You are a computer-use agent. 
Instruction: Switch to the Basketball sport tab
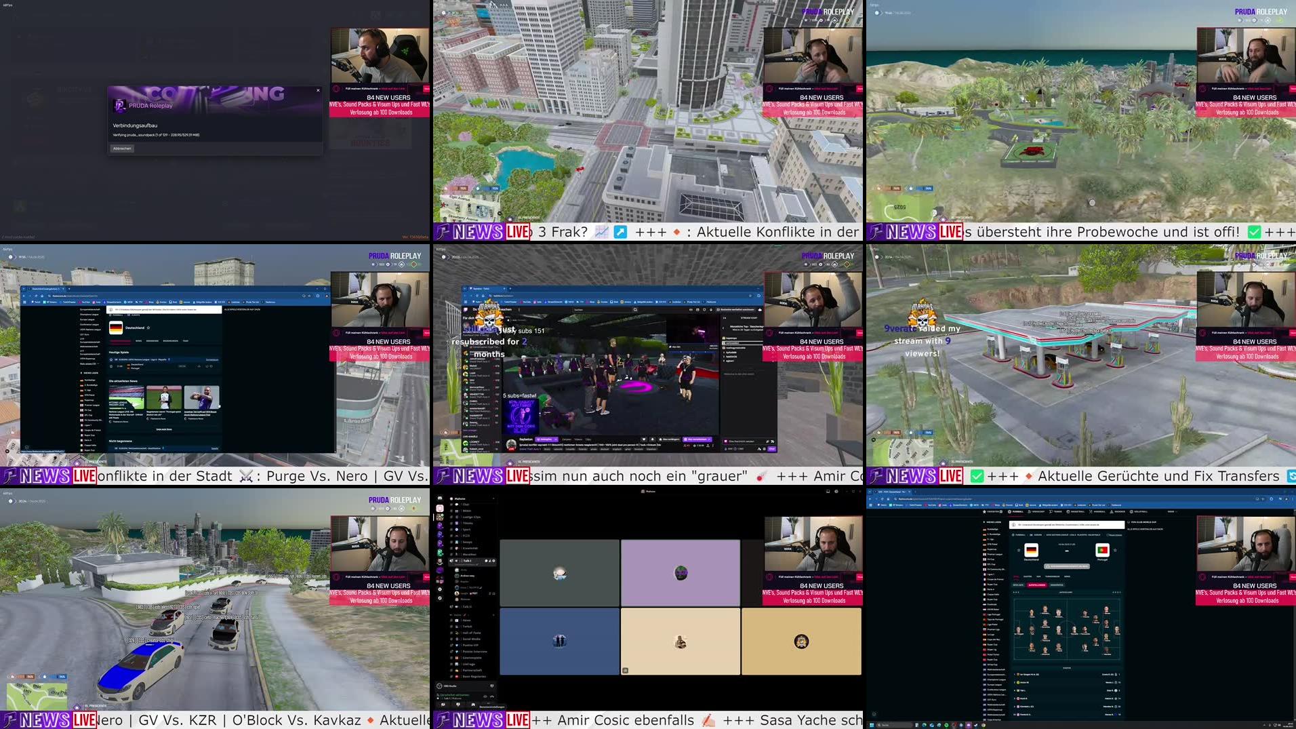pyautogui.click(x=1076, y=511)
